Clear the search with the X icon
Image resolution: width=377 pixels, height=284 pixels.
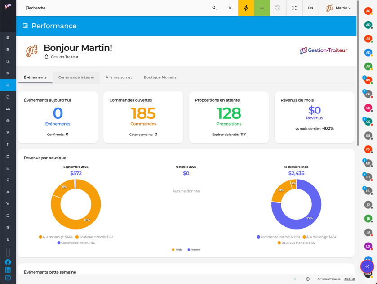click(x=230, y=8)
